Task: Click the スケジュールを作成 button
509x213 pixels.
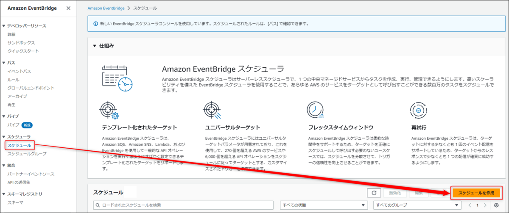Action: [x=476, y=193]
